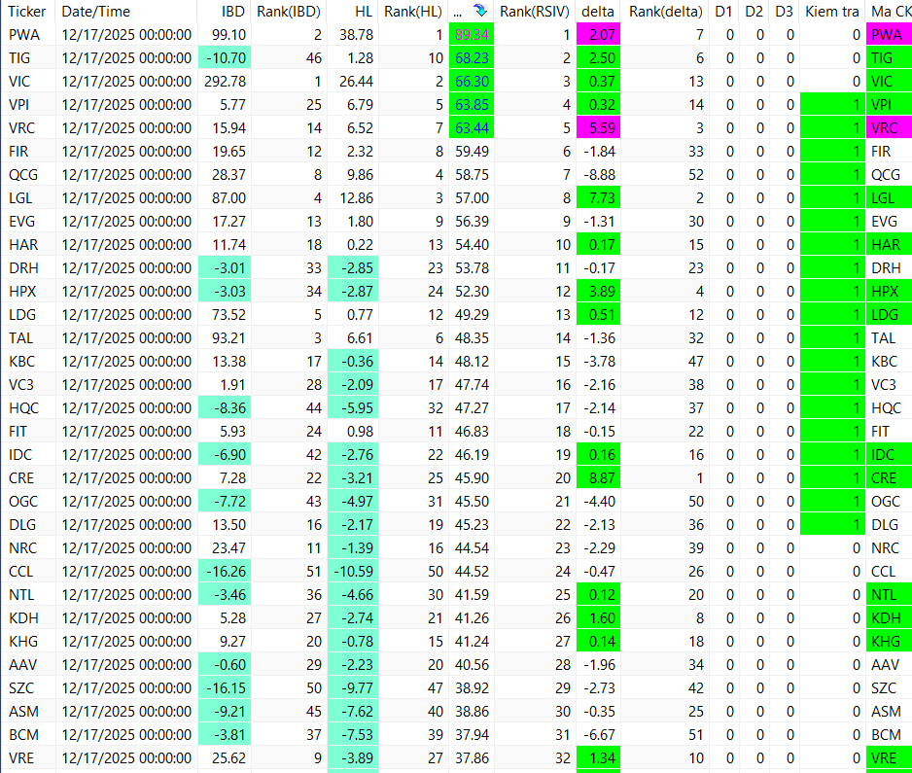Select the VRE ticker cell

click(29, 757)
